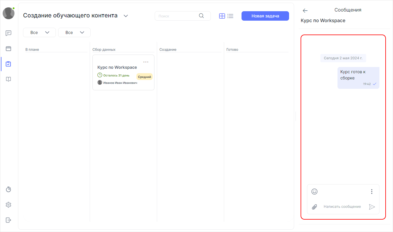Open the second Все filter dropdown

click(x=74, y=32)
